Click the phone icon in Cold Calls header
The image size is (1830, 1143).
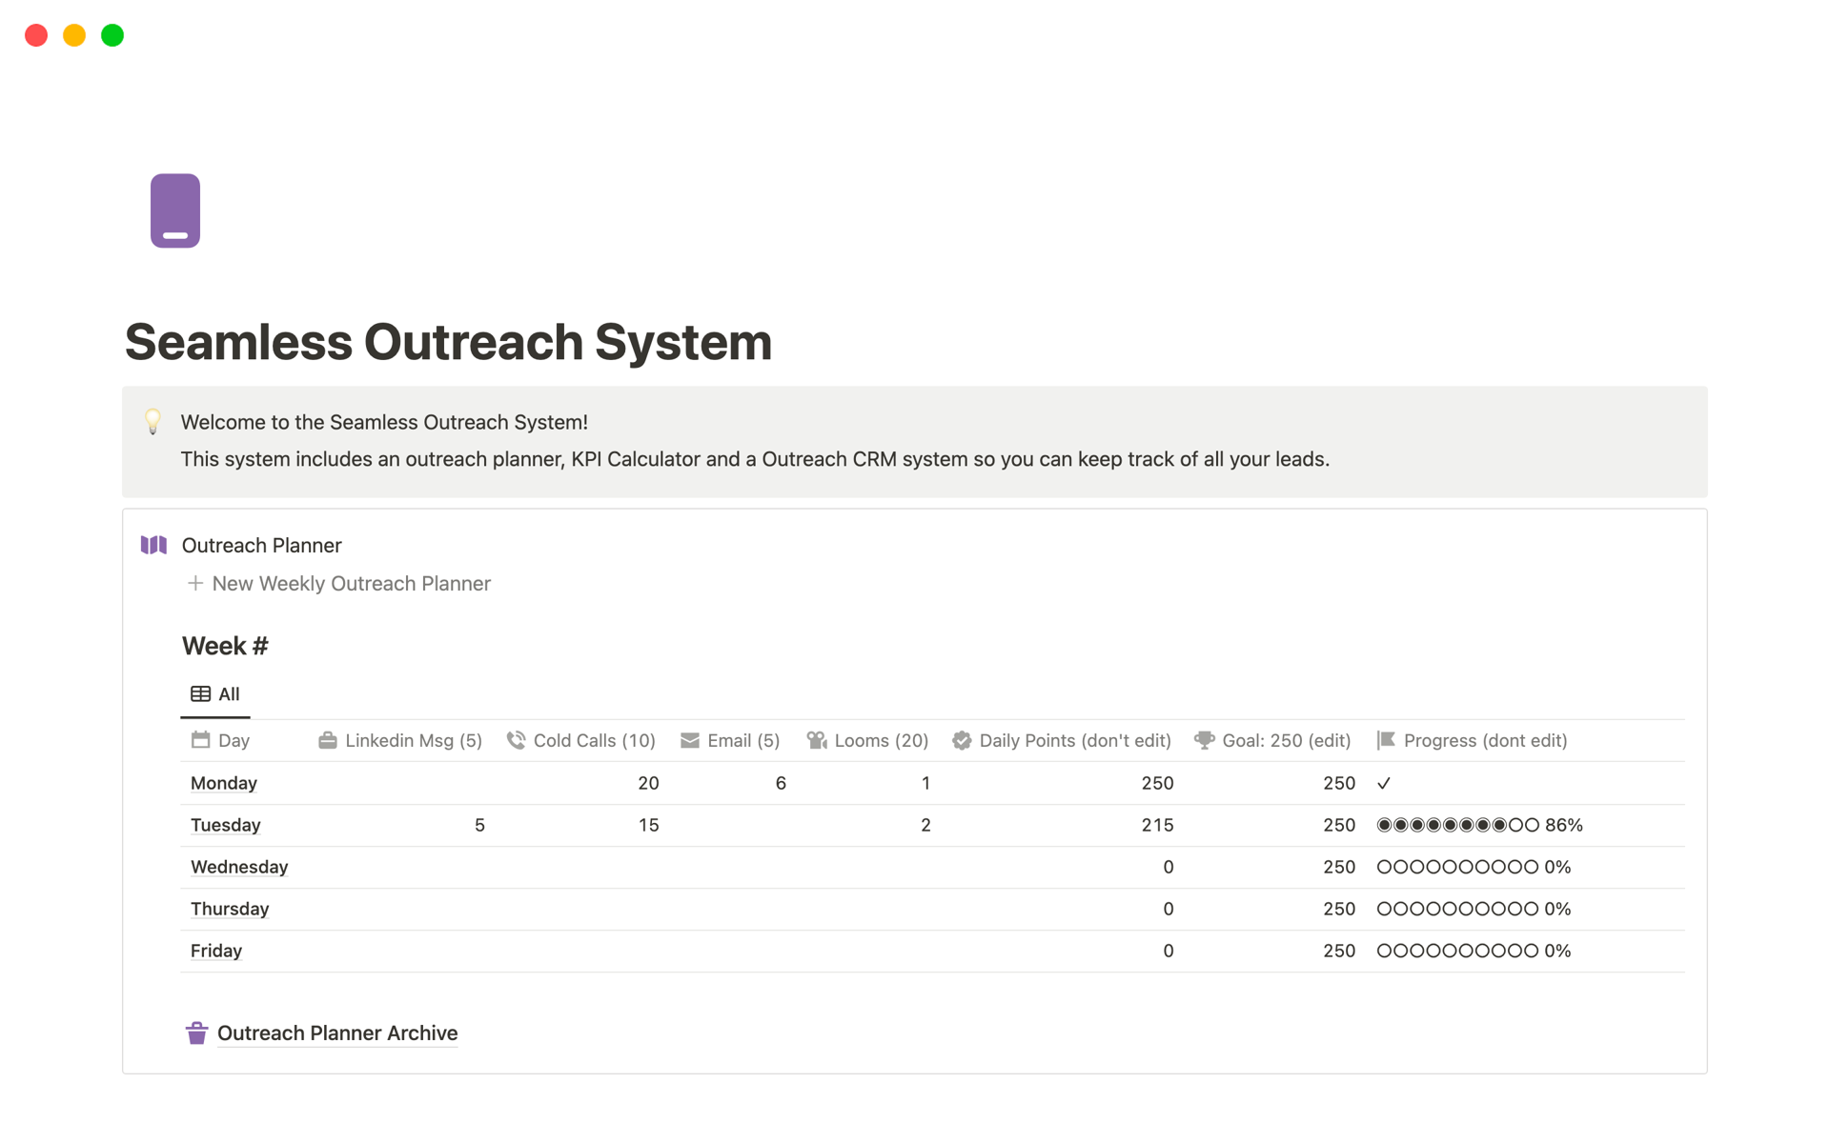click(516, 740)
